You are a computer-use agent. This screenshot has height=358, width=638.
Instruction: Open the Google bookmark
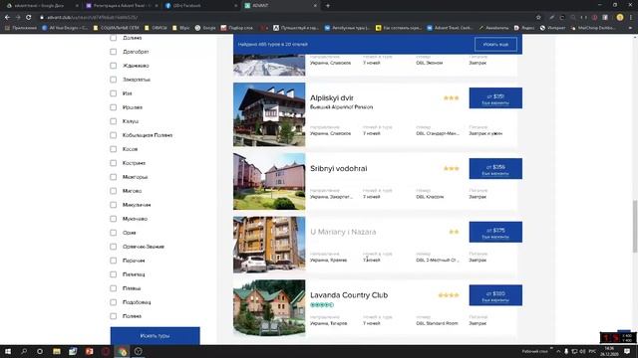(205, 28)
